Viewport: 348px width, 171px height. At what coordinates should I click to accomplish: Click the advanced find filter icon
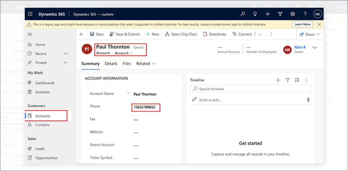[x=280, y=14]
